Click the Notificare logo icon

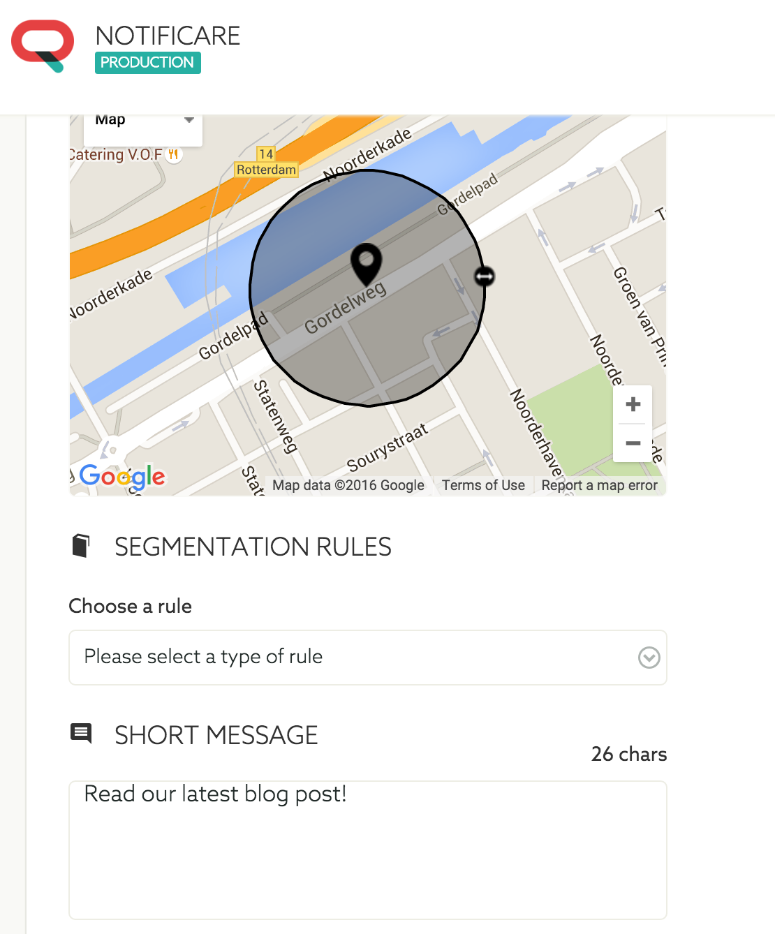43,46
